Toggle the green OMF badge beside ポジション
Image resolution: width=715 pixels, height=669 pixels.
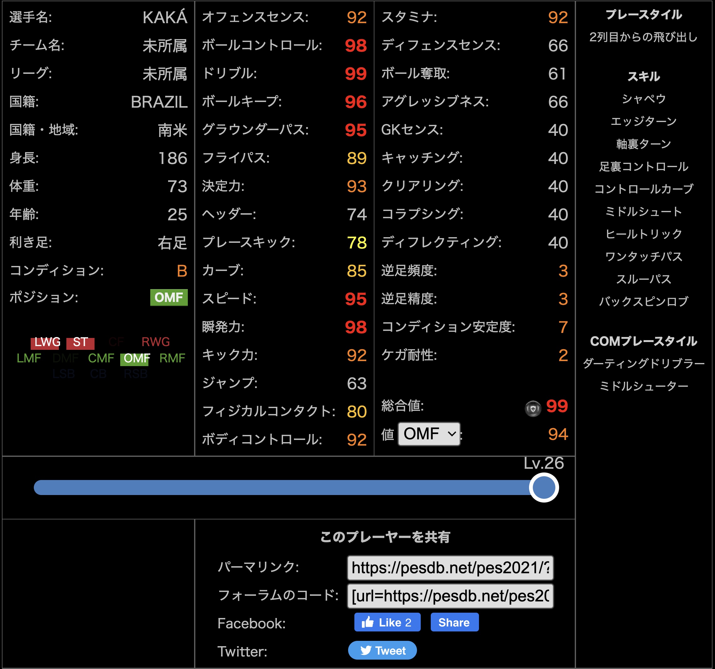click(169, 298)
